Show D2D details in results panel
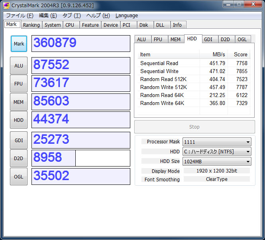The image size is (265, 240). pos(226,39)
